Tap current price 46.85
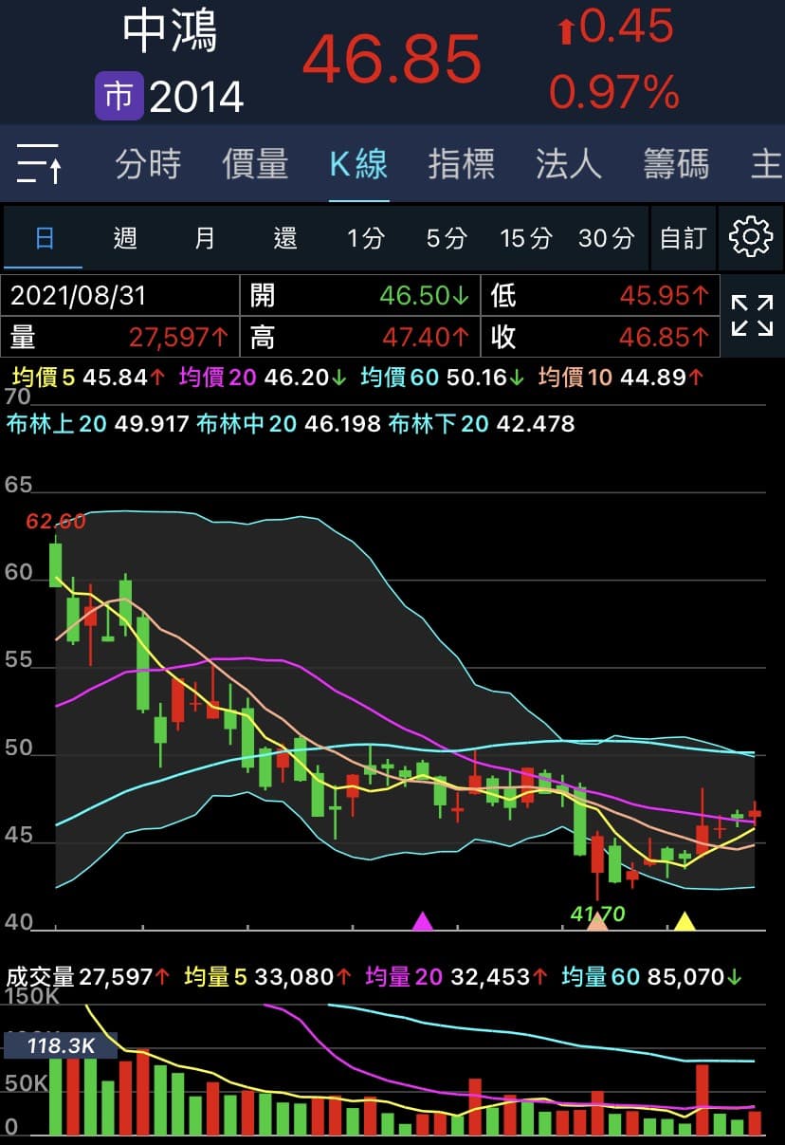This screenshot has height=1145, width=785. [x=392, y=59]
